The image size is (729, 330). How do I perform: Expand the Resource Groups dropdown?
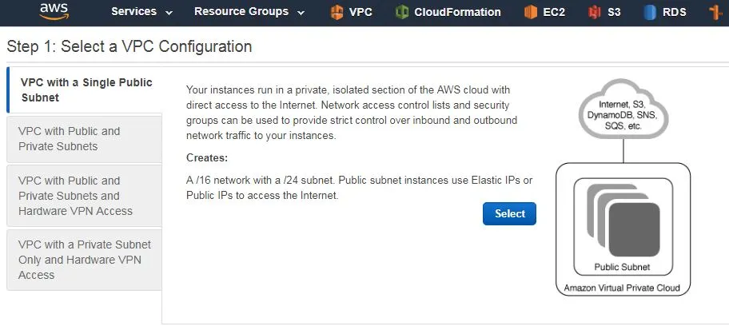249,12
